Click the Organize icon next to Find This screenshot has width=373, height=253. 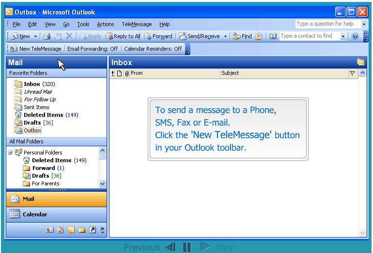(259, 36)
